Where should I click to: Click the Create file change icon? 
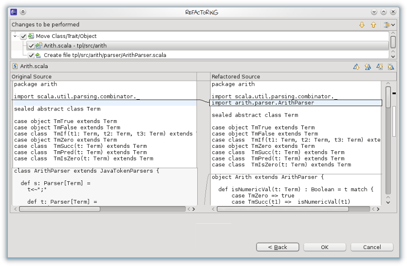point(38,55)
